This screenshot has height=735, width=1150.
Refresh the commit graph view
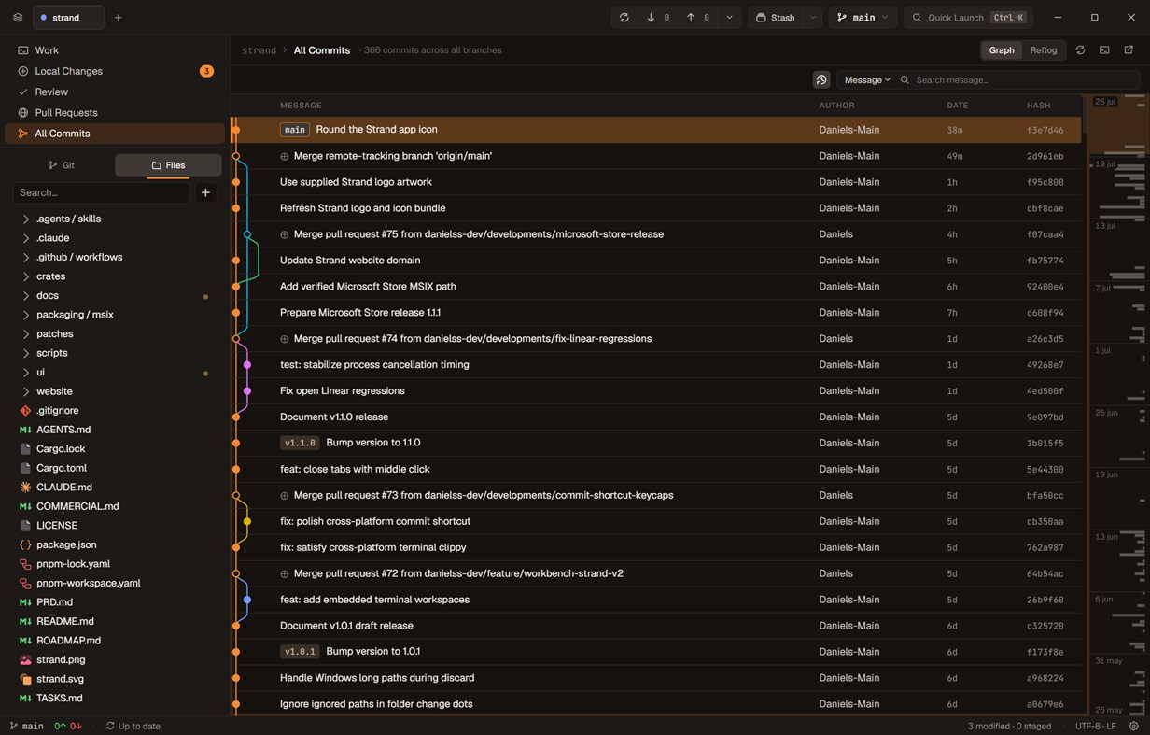click(x=1080, y=50)
